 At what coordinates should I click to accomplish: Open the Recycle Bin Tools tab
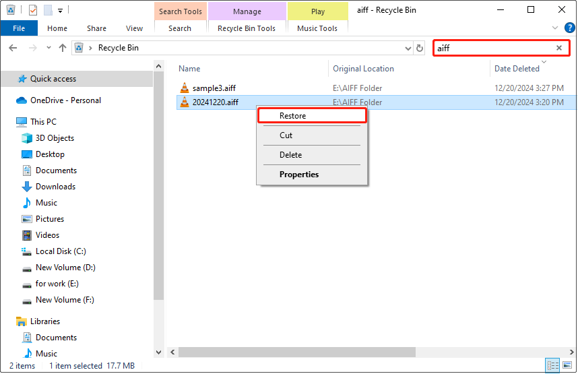[x=247, y=28]
